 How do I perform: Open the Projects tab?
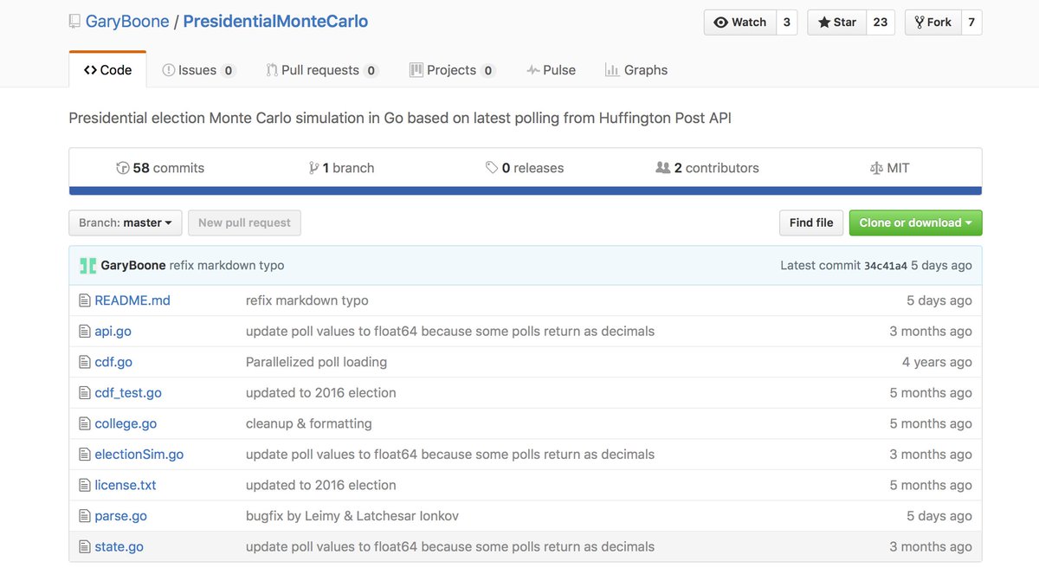(x=452, y=70)
